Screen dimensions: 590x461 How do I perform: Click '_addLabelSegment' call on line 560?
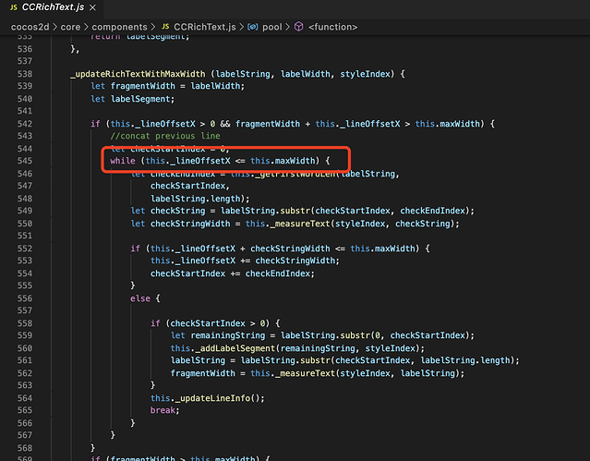pyautogui.click(x=235, y=348)
